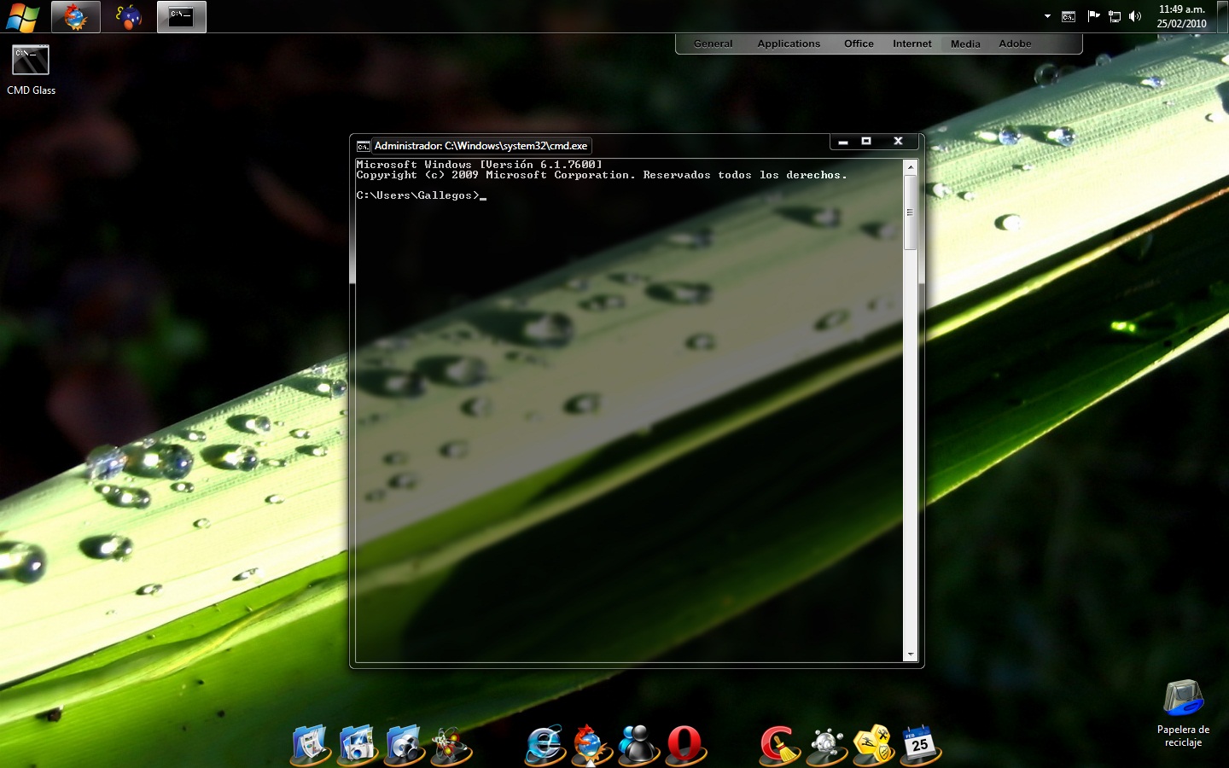Open the clock showing 11:49 a.m.
The image size is (1229, 768).
tap(1182, 16)
